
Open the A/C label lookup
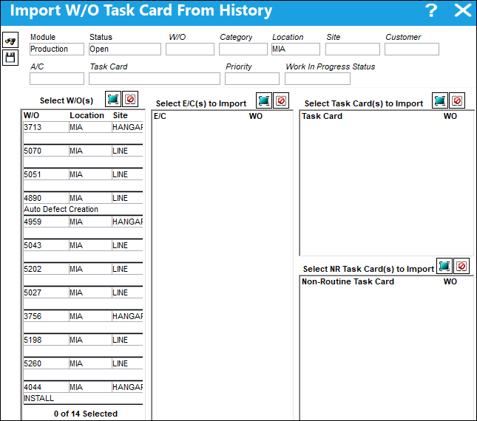(x=37, y=66)
